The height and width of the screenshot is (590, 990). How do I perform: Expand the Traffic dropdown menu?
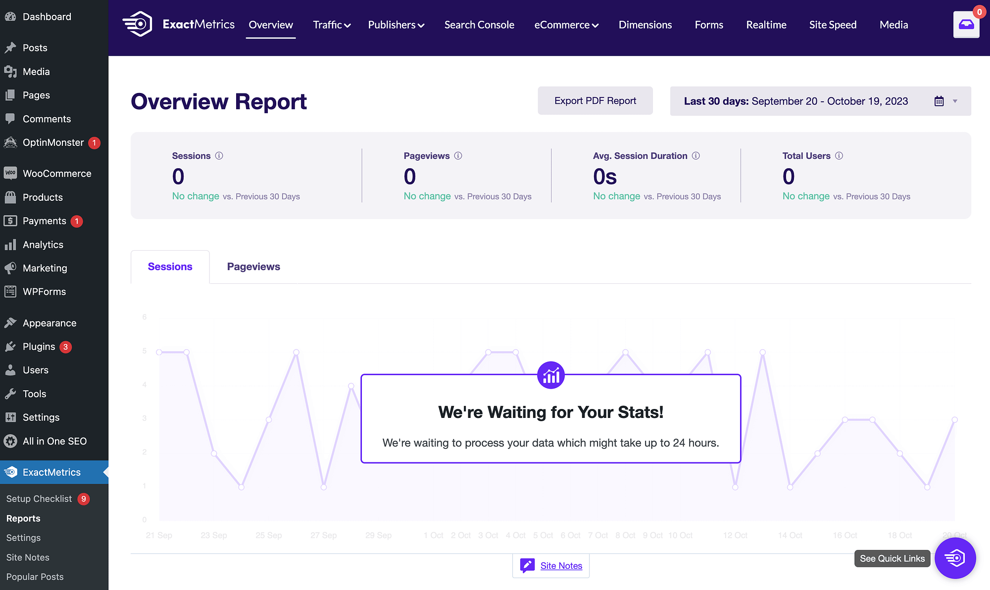click(330, 25)
